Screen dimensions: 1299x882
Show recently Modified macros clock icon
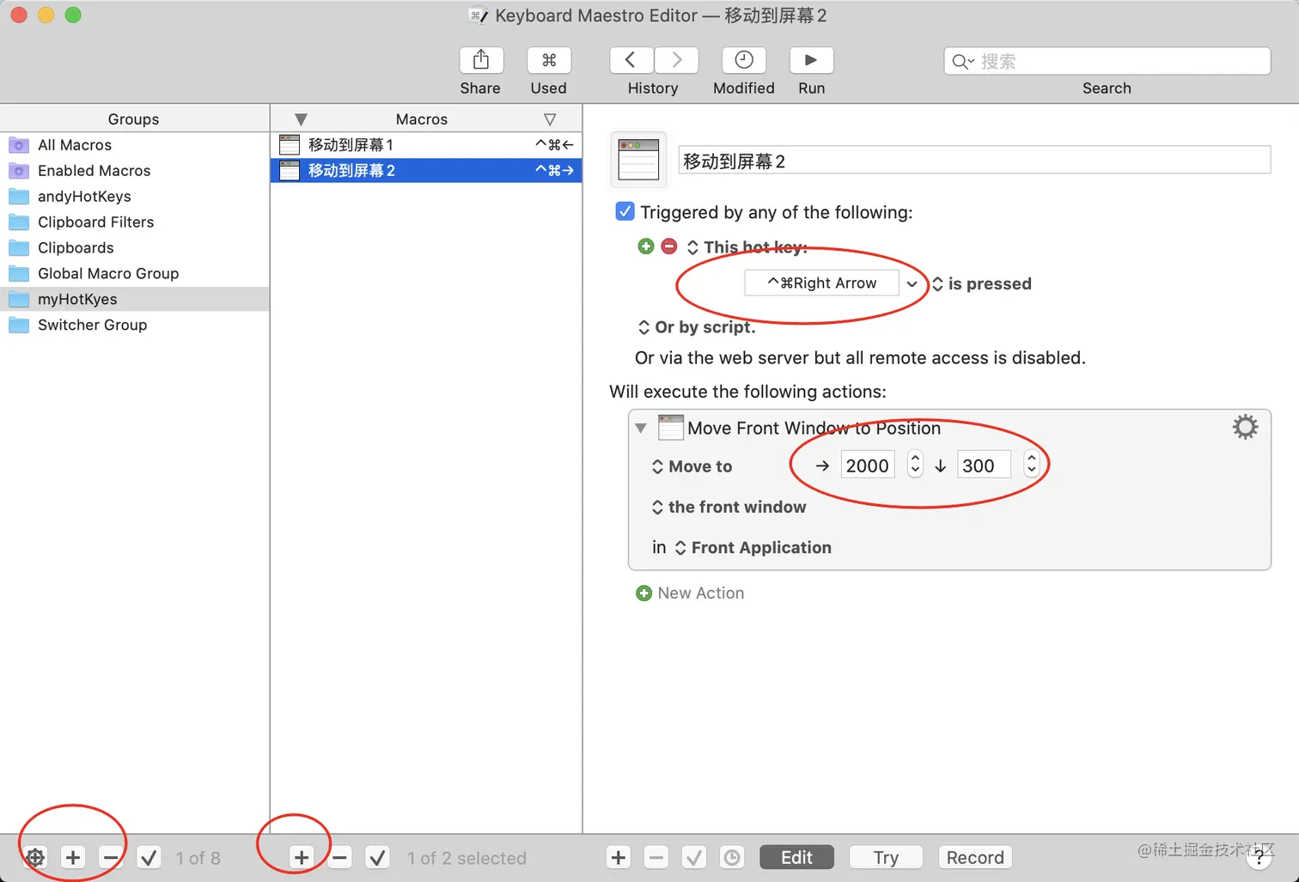pyautogui.click(x=744, y=60)
